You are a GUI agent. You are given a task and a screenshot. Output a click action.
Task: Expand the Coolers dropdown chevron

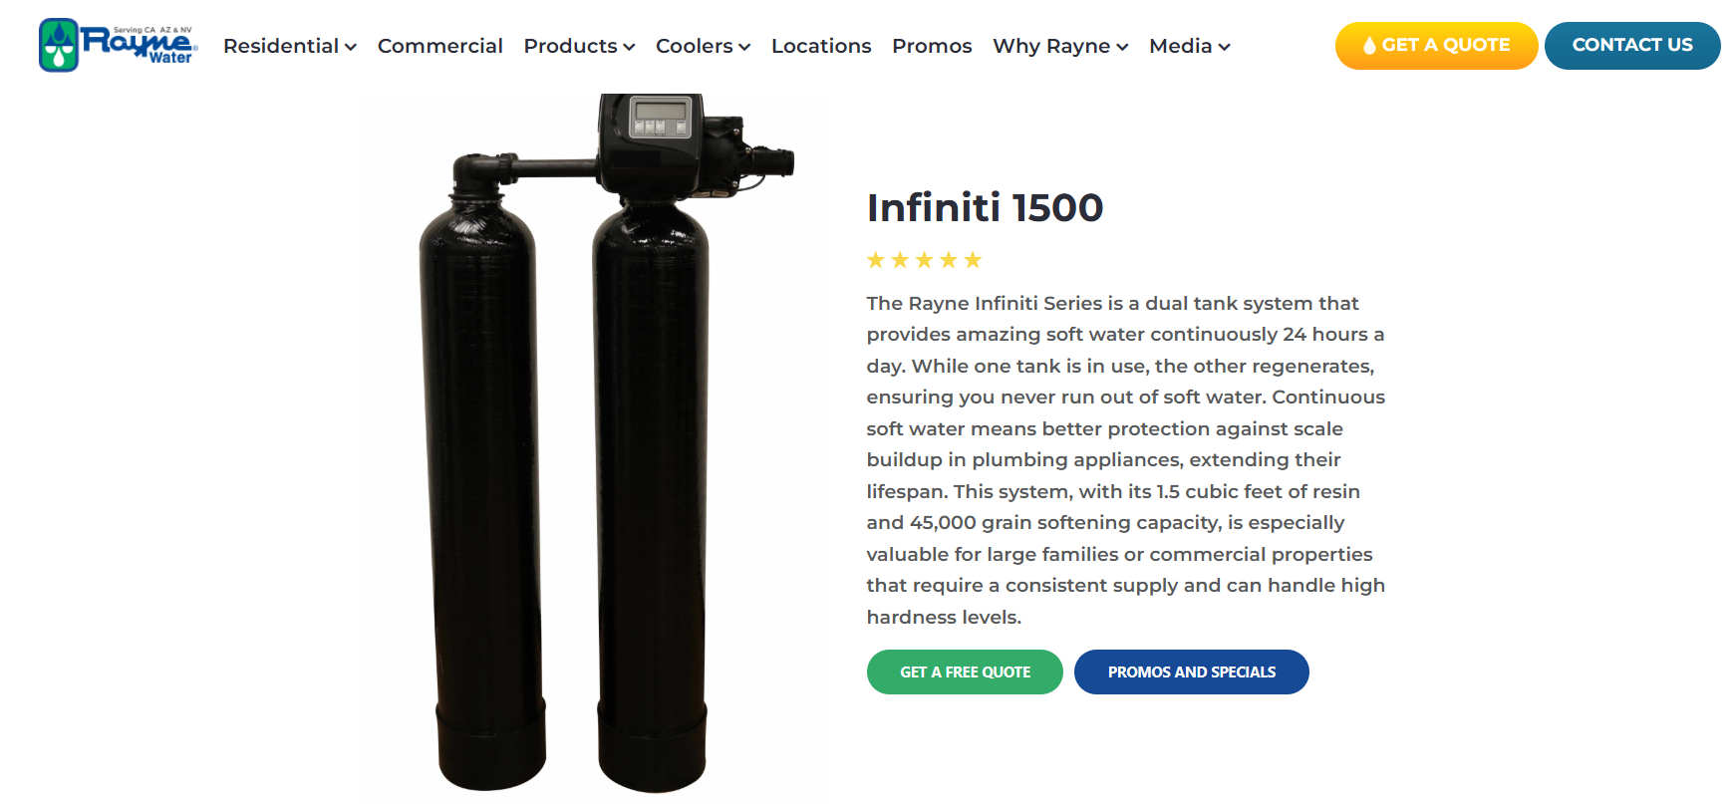(x=744, y=47)
